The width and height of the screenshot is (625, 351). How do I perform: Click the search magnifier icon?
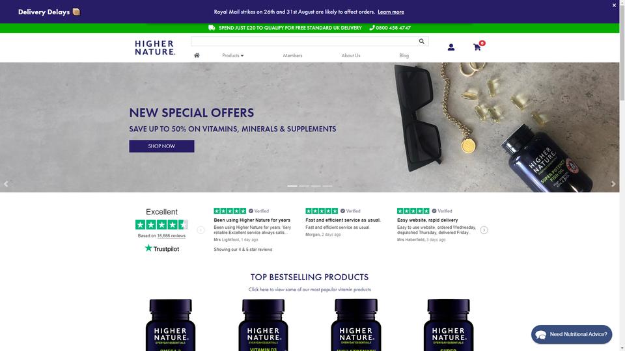(x=421, y=41)
